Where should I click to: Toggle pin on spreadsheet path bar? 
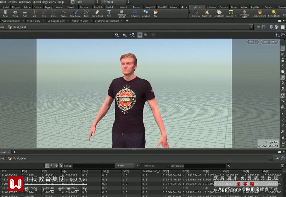277,158
